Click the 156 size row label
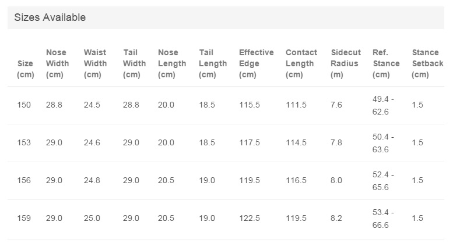 click(24, 181)
